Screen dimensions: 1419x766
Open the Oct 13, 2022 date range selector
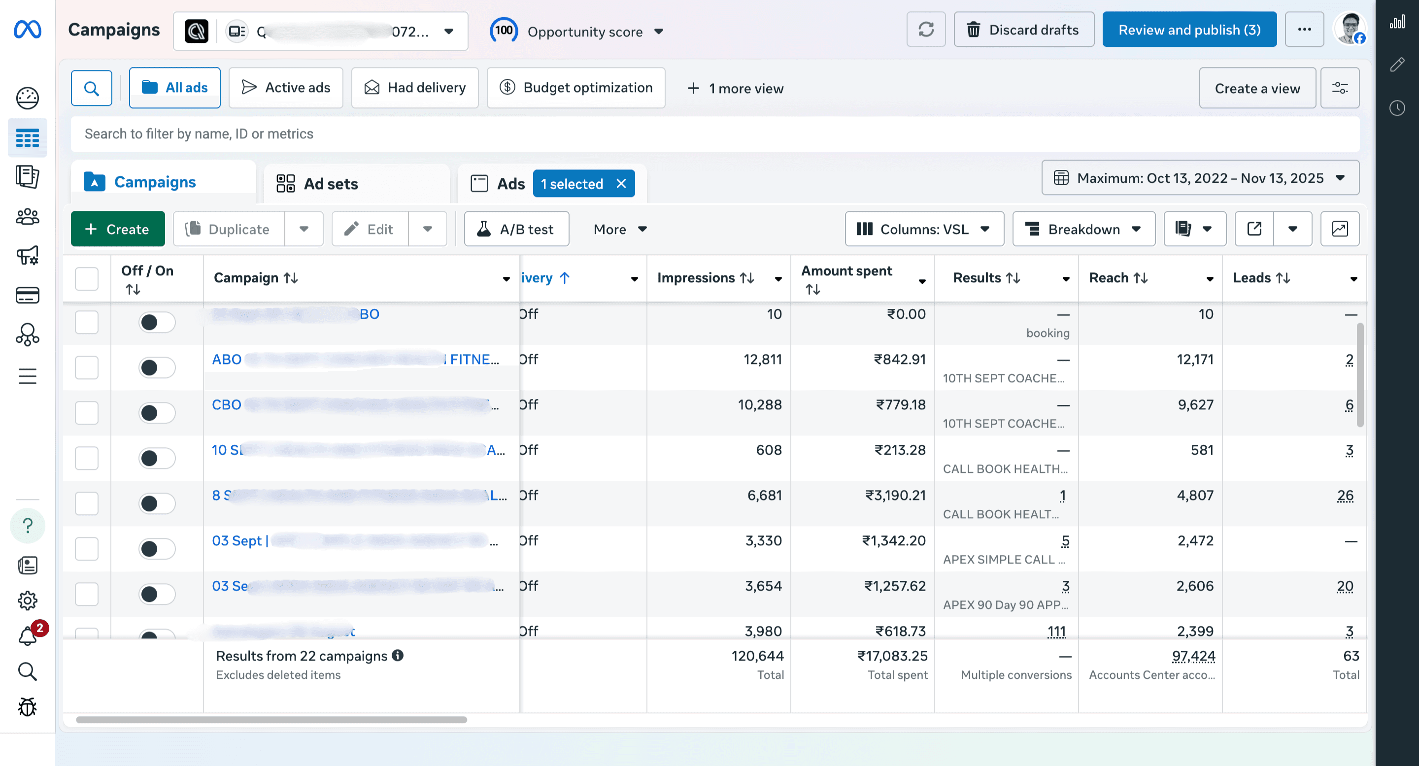[1200, 178]
